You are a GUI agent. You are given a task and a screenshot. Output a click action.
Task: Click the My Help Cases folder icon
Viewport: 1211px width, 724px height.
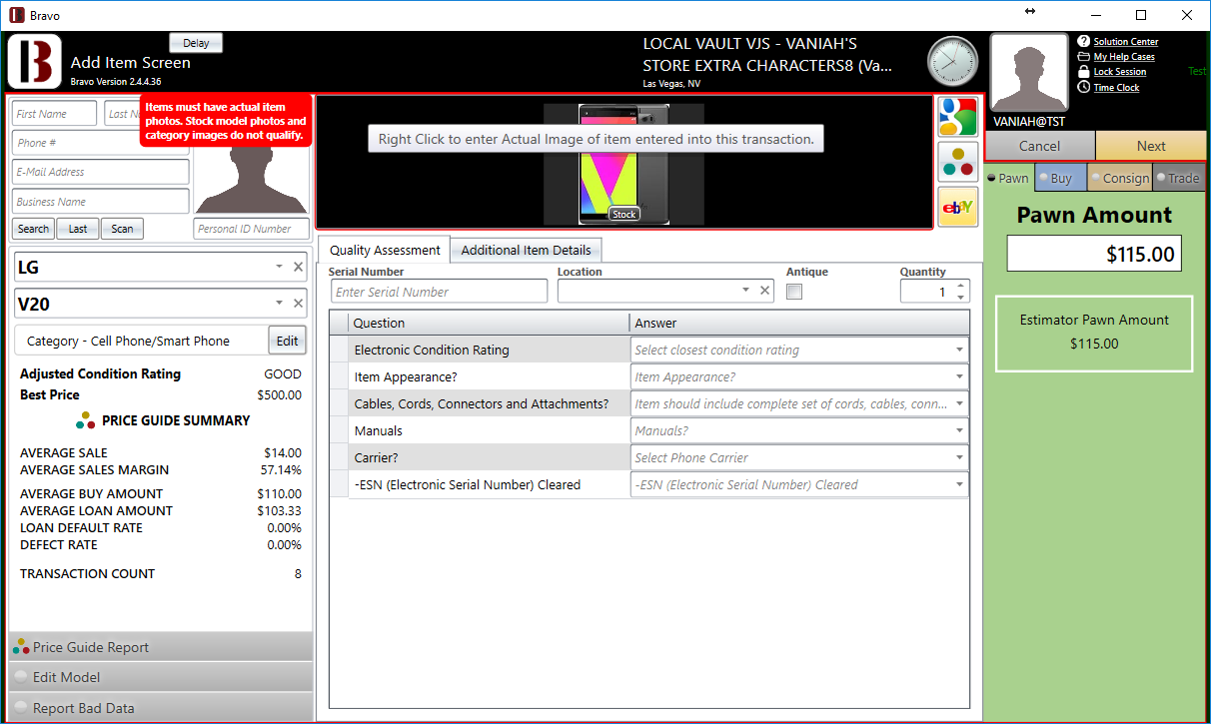click(1084, 57)
